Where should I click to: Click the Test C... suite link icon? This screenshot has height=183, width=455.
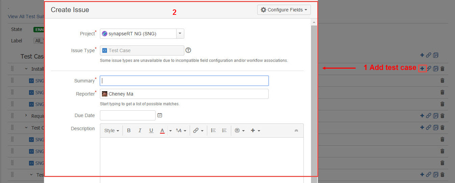coord(428,127)
